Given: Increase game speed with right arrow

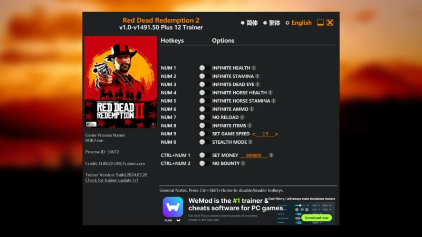Looking at the screenshot, I should (276, 134).
